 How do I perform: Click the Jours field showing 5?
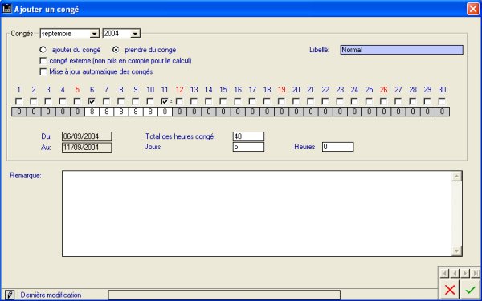point(248,147)
